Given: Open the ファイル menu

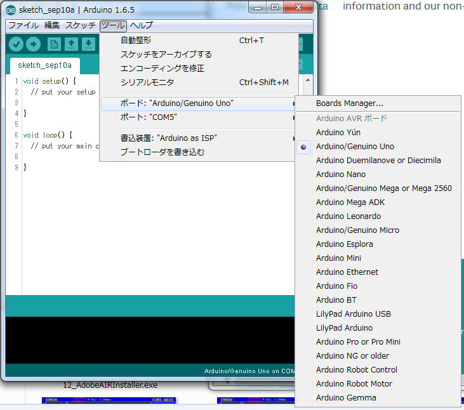Looking at the screenshot, I should [x=23, y=25].
